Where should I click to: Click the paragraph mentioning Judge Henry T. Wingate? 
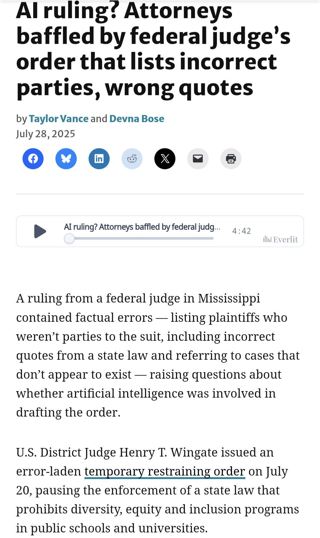pos(158,490)
